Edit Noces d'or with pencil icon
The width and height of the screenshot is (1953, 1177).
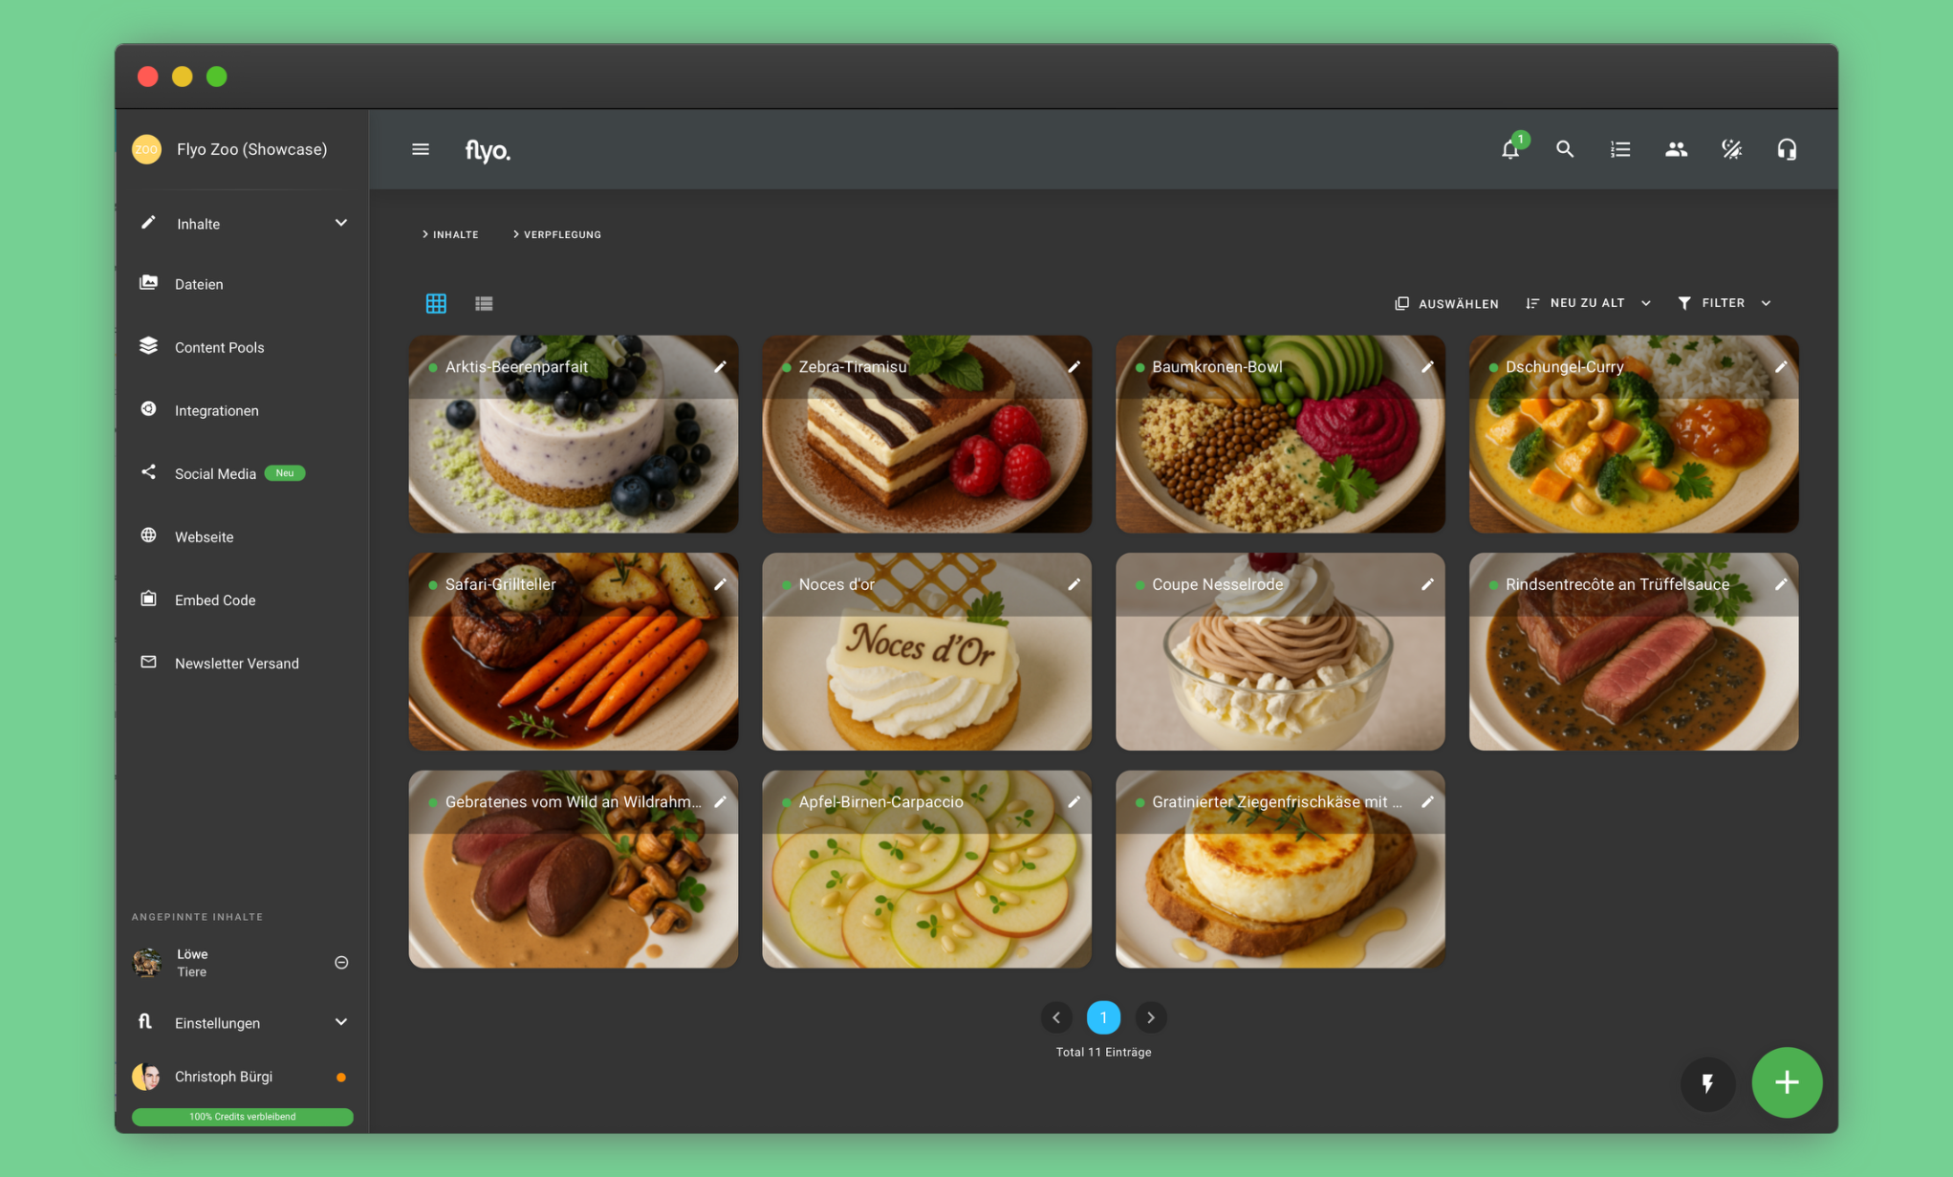1074,584
